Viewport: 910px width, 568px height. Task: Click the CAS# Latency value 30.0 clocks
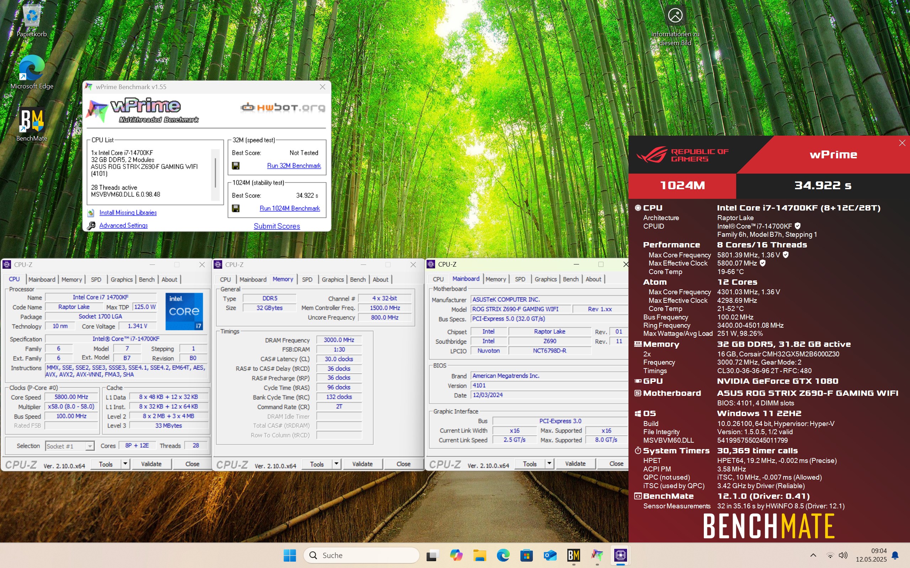(x=339, y=359)
